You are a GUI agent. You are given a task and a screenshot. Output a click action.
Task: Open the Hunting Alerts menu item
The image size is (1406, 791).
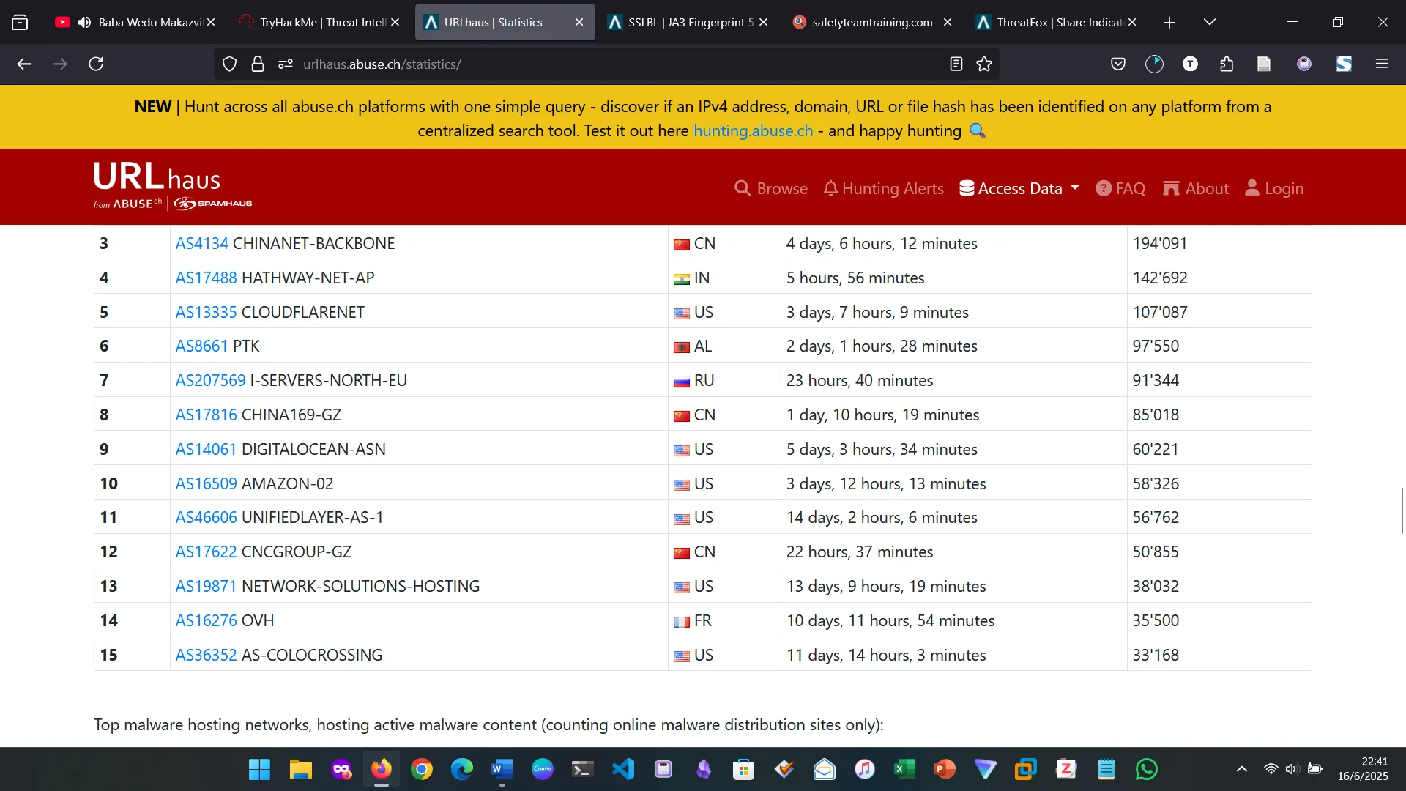pyautogui.click(x=883, y=188)
